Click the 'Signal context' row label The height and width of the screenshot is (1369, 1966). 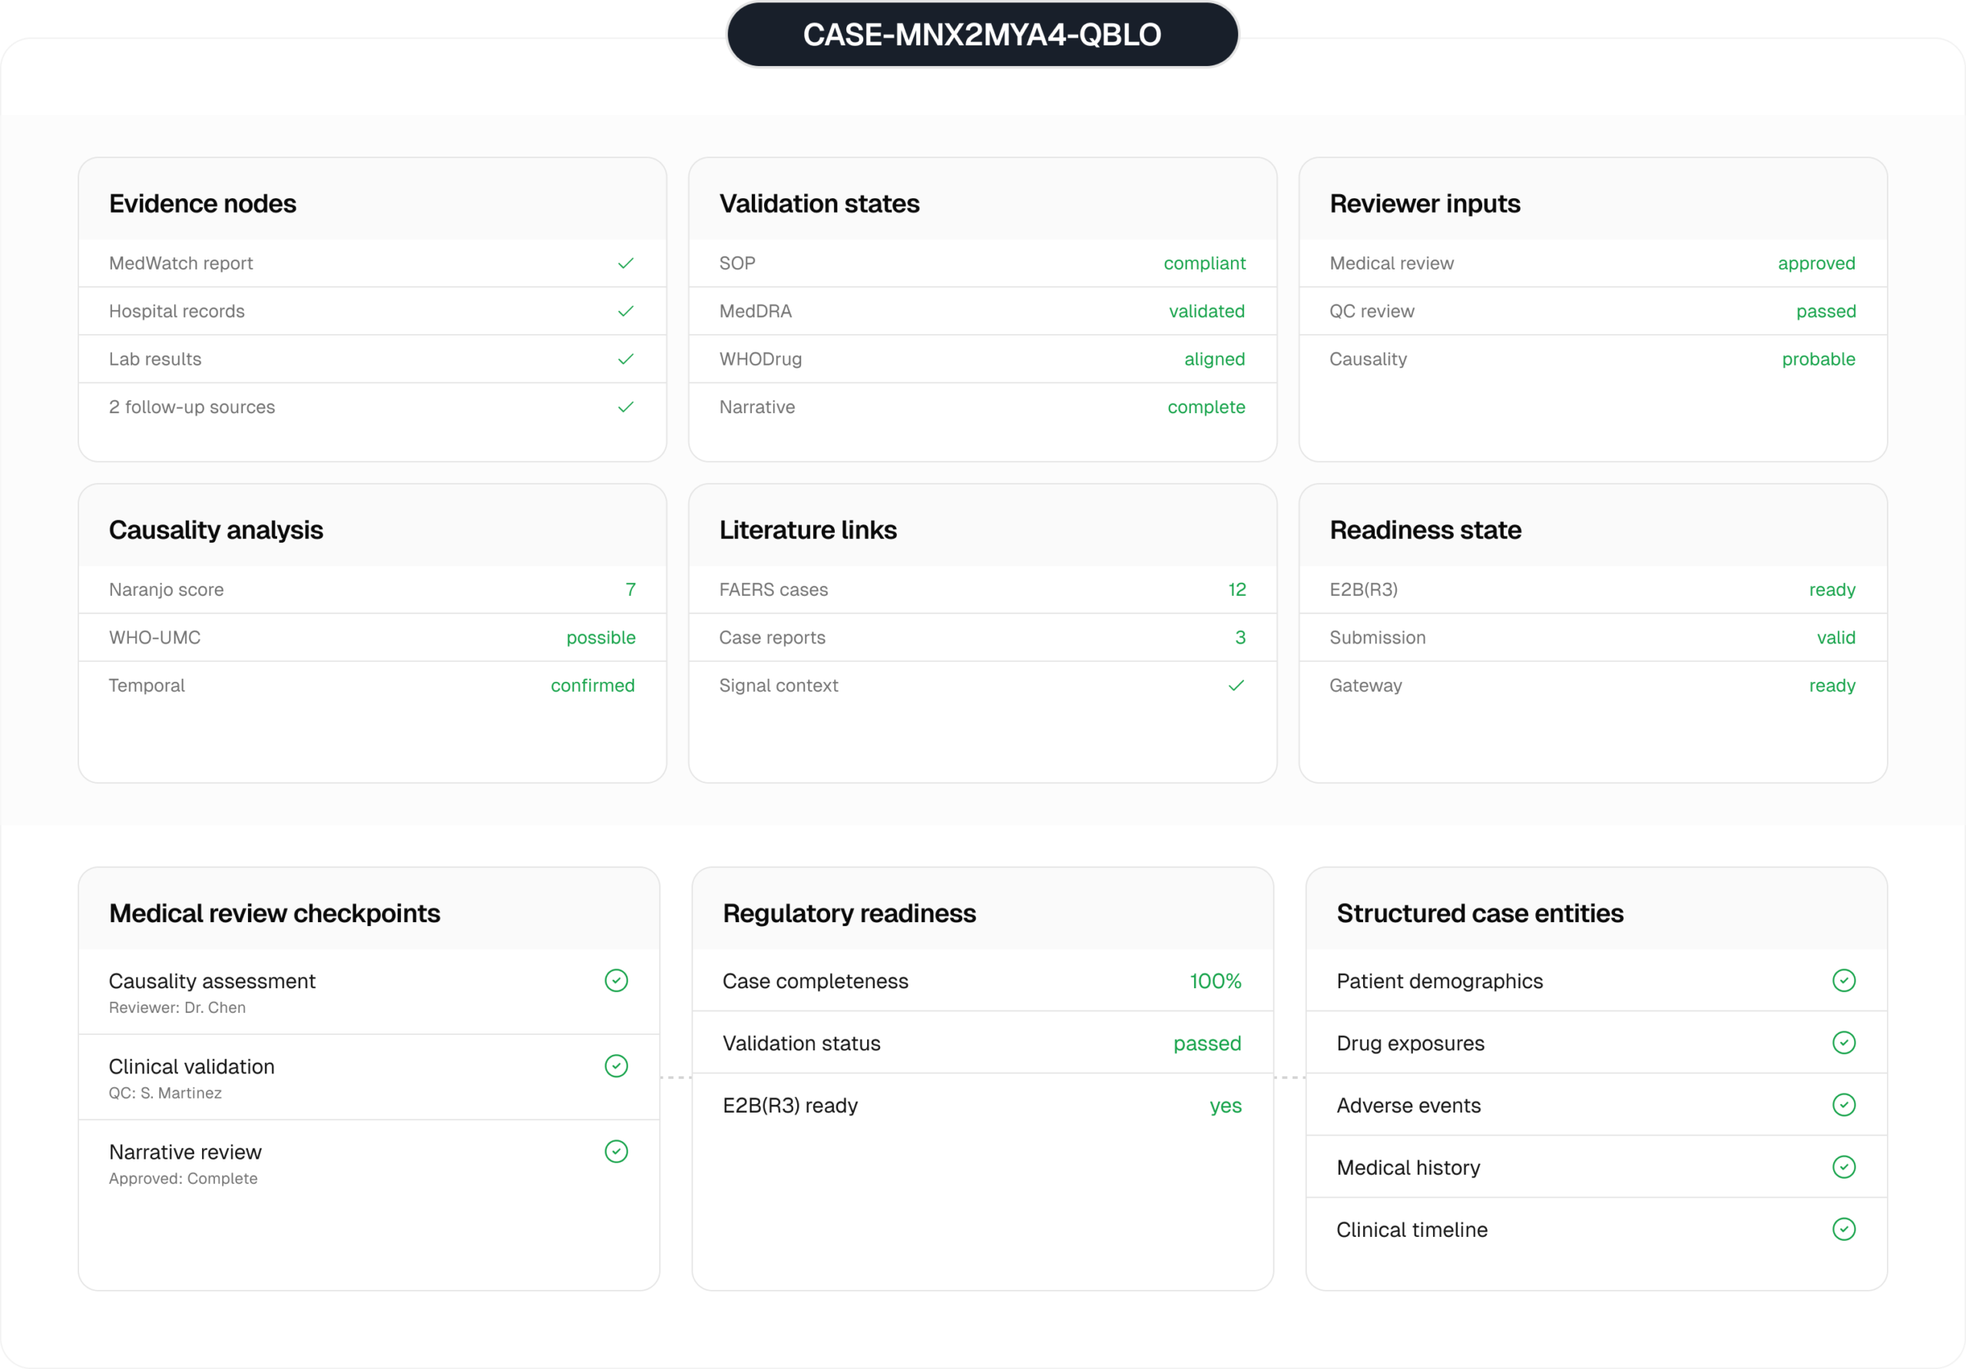click(x=779, y=686)
